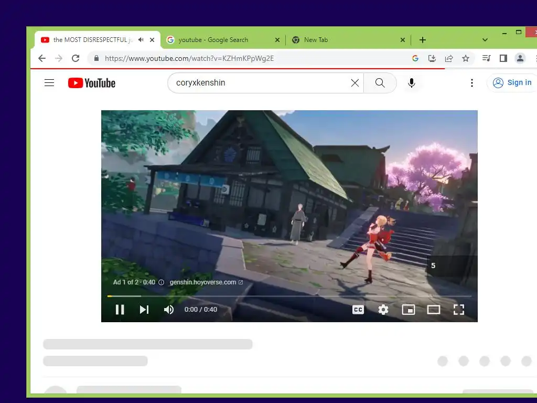
Task: Go to YouTube home via logo
Action: [x=92, y=83]
